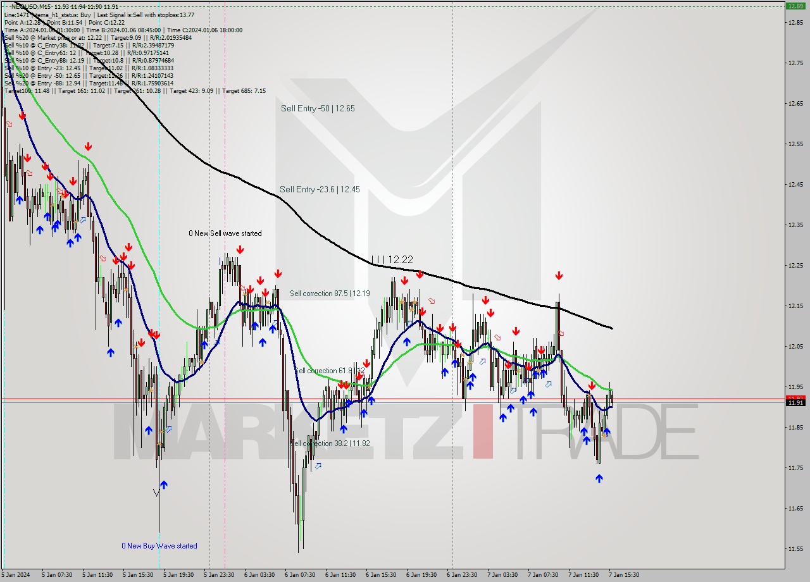Click the red sell arrow above '0 New Sell wave started' peak
Screen dimensions: 810x582
click(240, 250)
